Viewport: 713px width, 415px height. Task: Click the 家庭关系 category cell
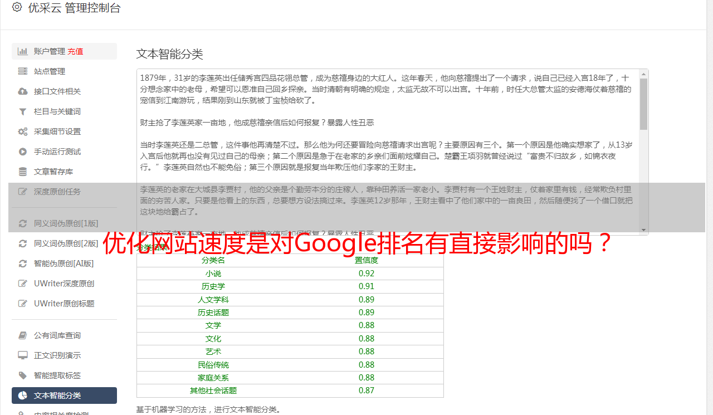(x=213, y=378)
